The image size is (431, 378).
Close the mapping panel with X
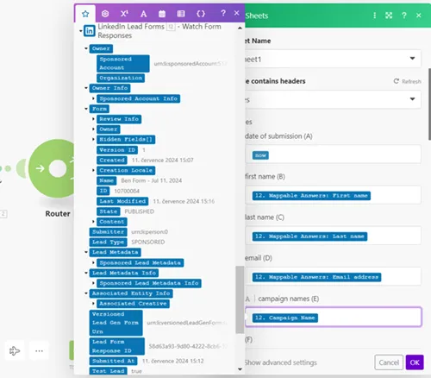(236, 13)
